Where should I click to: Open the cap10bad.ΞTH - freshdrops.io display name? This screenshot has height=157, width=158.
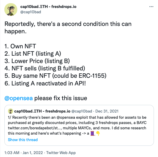point(48,7)
